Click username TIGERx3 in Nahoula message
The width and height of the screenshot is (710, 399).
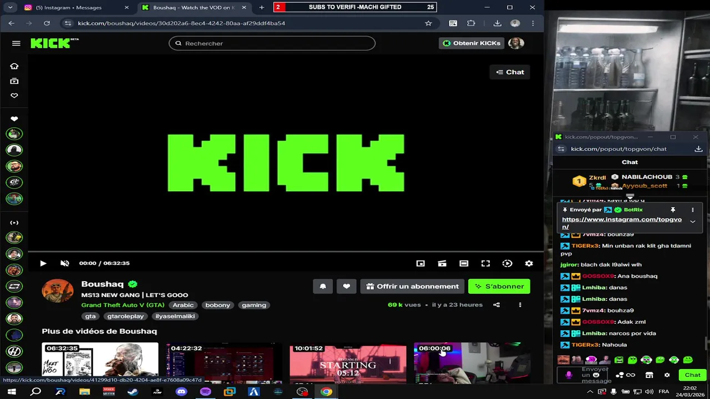585,345
